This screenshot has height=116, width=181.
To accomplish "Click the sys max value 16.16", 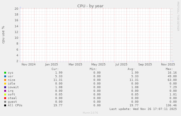I will pos(172,73).
